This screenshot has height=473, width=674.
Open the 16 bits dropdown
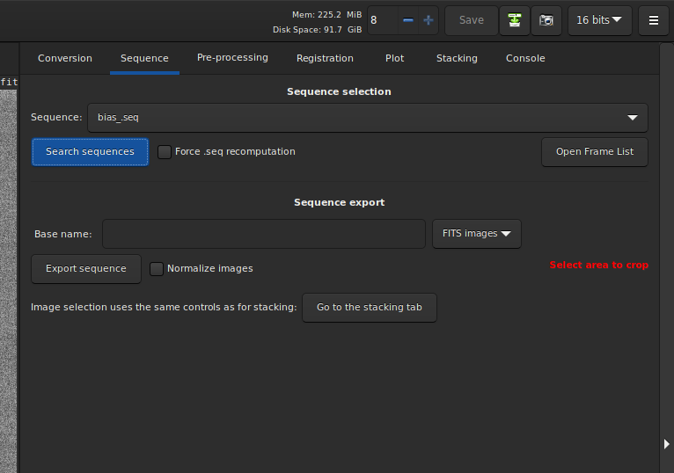[x=599, y=20]
